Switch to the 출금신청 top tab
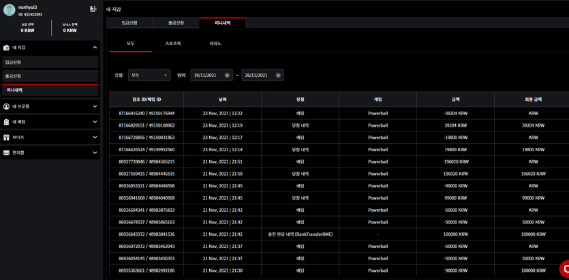 click(x=176, y=23)
